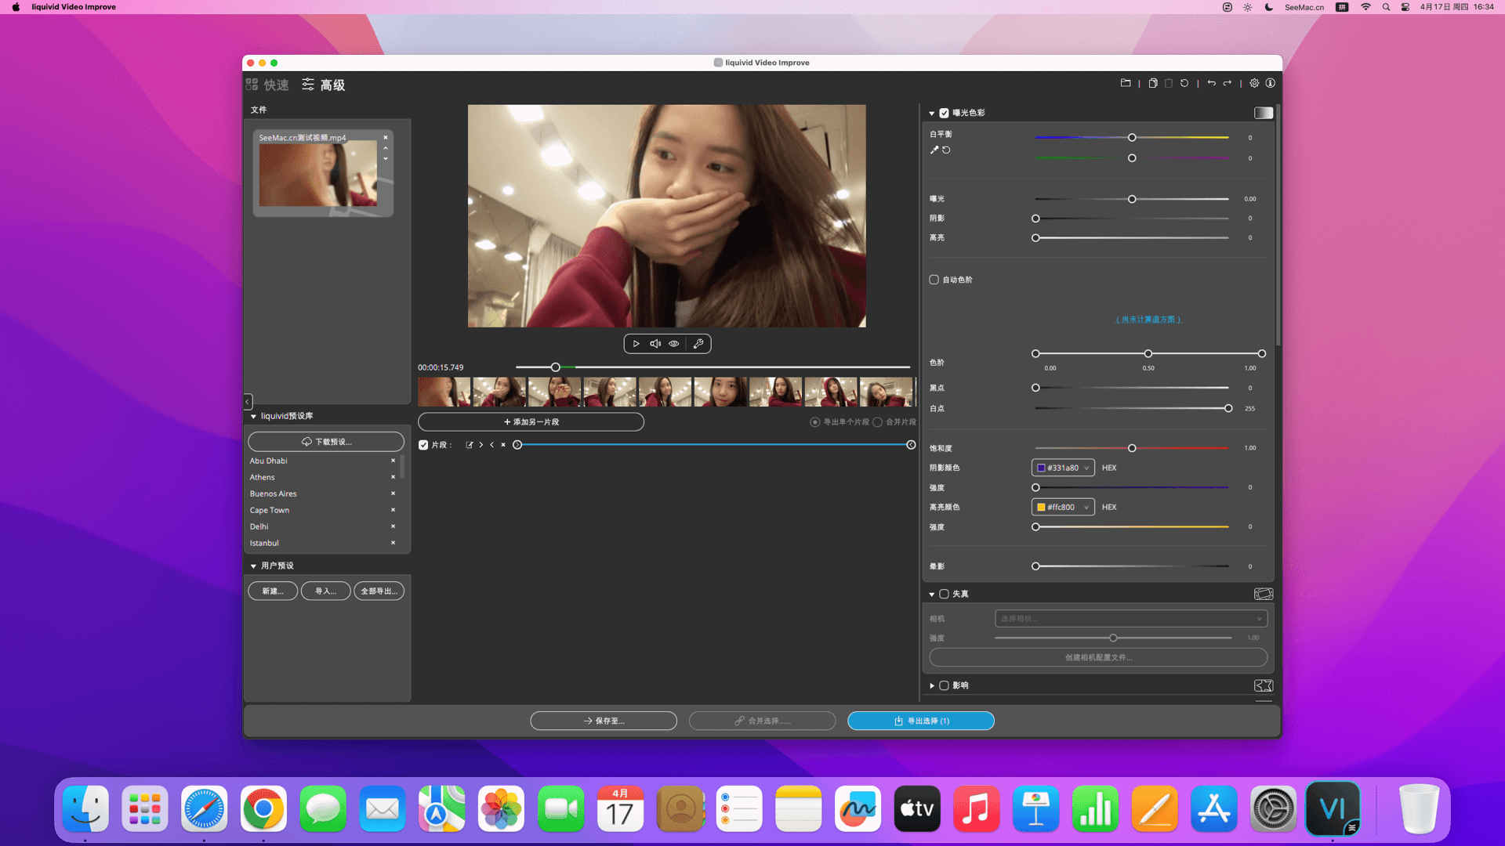1505x846 pixels.
Task: Open preferences via the gear icon
Action: click(1254, 83)
